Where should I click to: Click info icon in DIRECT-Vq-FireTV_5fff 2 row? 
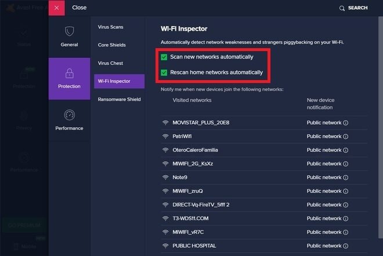(346, 205)
